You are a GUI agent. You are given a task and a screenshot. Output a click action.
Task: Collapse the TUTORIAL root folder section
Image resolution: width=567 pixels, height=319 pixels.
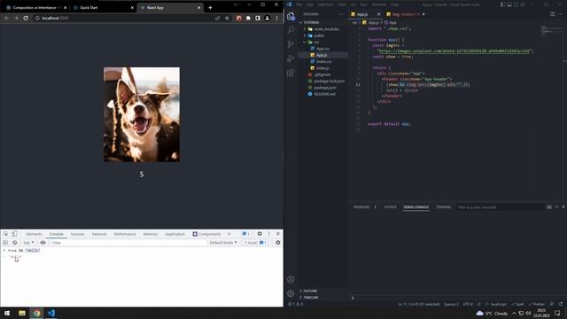tap(309, 22)
